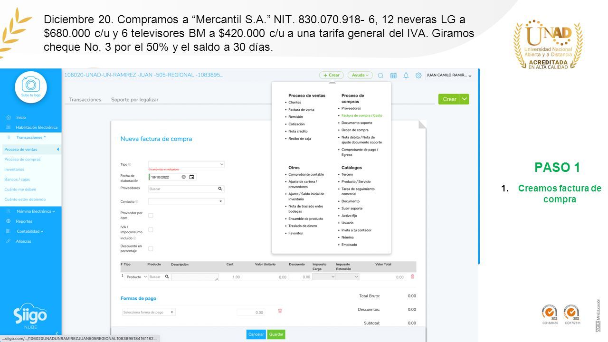Click the Descripción text area in row 1
The width and height of the screenshot is (608, 342).
[x=195, y=277]
